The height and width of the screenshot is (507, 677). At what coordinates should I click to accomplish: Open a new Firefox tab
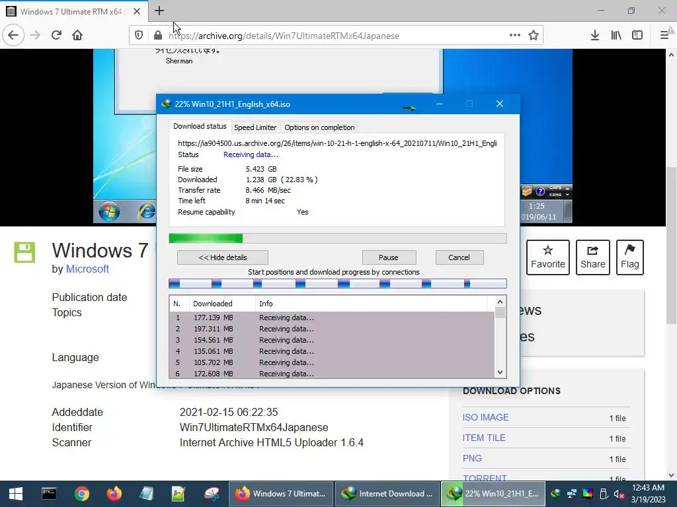click(x=159, y=11)
